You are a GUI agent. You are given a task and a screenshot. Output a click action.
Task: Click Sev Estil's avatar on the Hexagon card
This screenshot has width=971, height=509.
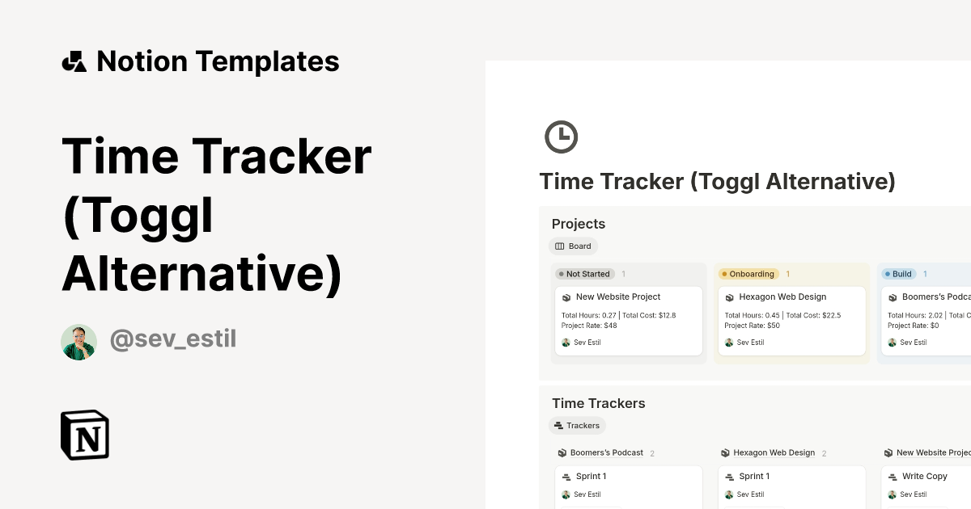tap(727, 342)
